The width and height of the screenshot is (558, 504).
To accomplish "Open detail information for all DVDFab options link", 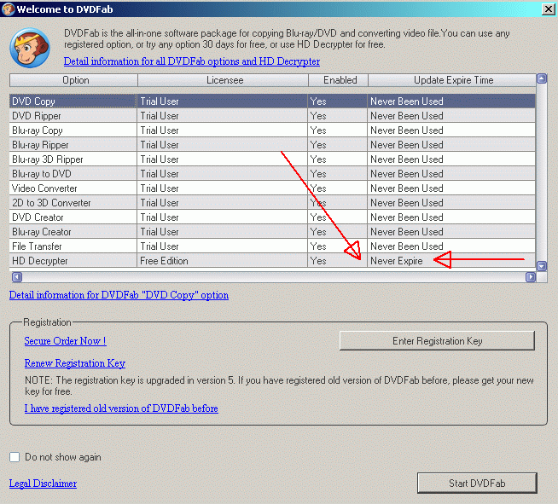I will [x=192, y=61].
